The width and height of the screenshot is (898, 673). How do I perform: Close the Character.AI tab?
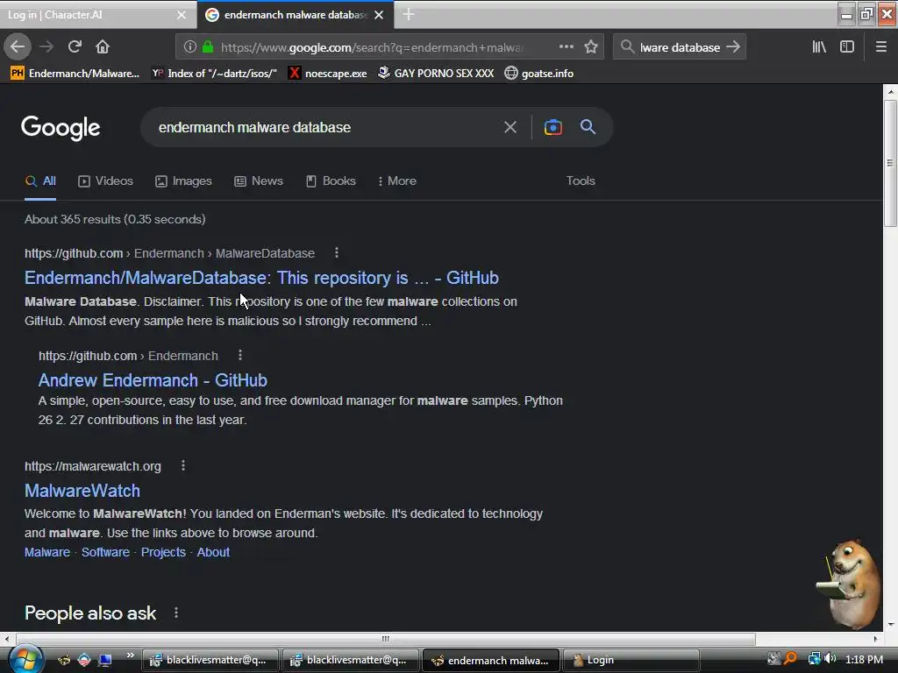182,15
